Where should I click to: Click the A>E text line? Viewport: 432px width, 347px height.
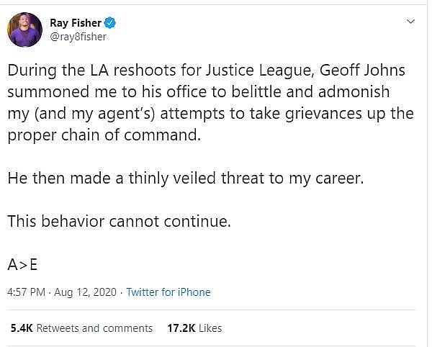click(x=22, y=264)
